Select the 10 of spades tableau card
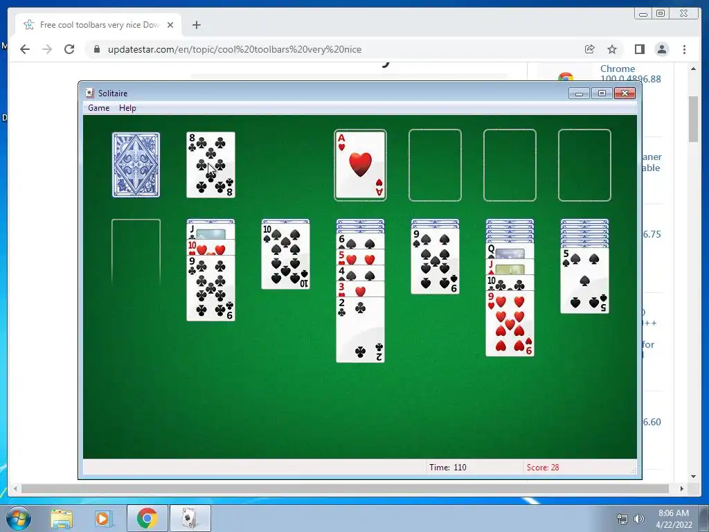 pos(286,256)
